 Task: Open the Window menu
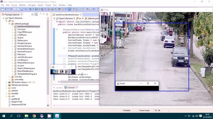pos(62,5)
